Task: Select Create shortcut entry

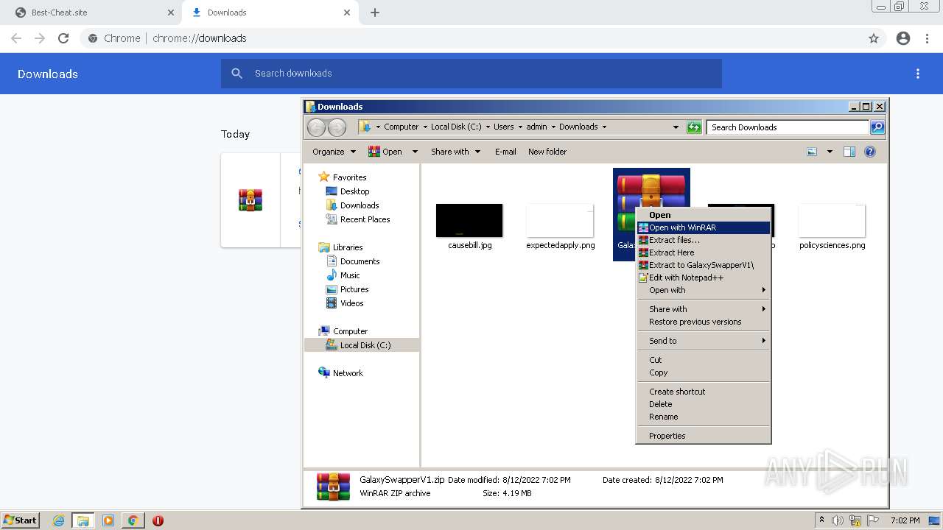Action: coord(704,392)
